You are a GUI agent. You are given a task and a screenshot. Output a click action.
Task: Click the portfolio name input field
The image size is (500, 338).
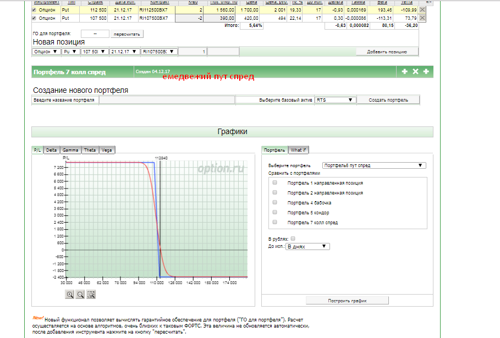(x=166, y=100)
